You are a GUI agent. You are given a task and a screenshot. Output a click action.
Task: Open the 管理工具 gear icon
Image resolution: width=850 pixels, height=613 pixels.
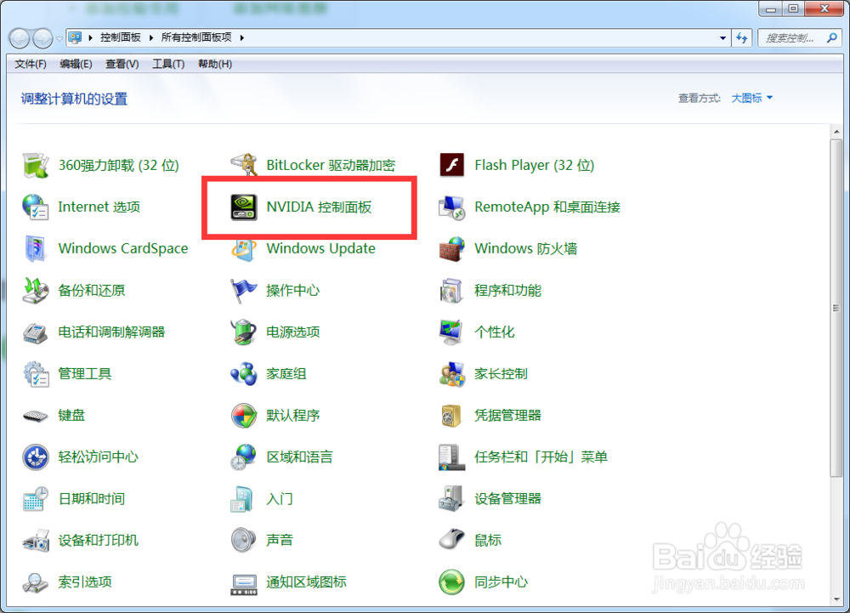coord(36,373)
